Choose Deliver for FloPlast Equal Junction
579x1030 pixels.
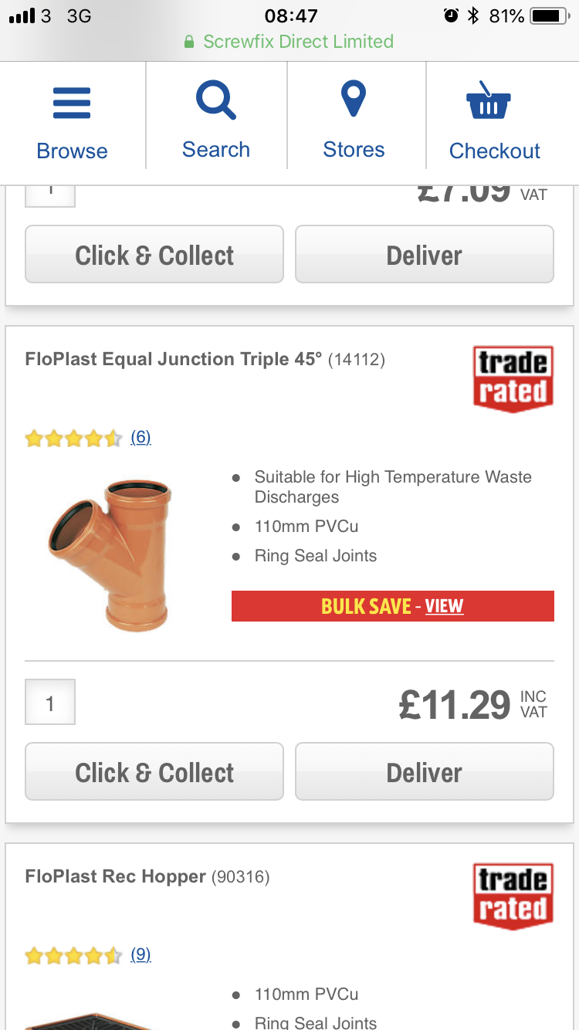point(425,771)
